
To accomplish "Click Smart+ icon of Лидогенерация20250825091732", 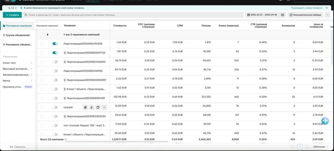I will (x=65, y=53).
